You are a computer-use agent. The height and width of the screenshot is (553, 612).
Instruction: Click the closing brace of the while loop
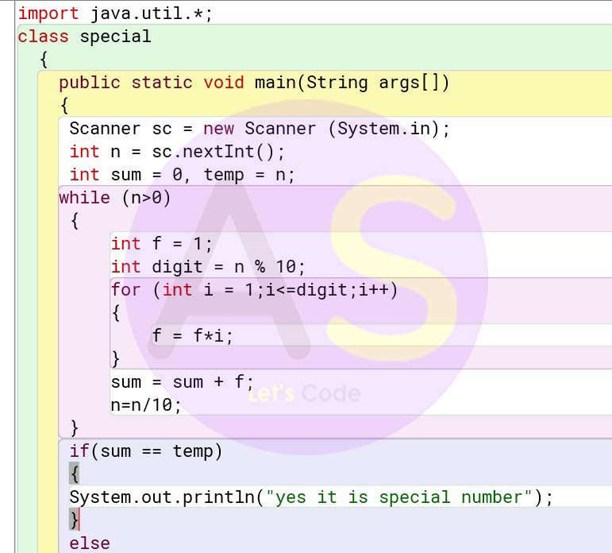(x=74, y=428)
